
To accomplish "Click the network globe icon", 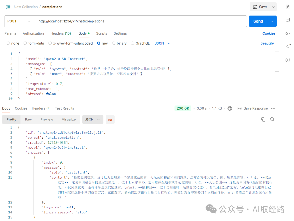I will [230, 108].
